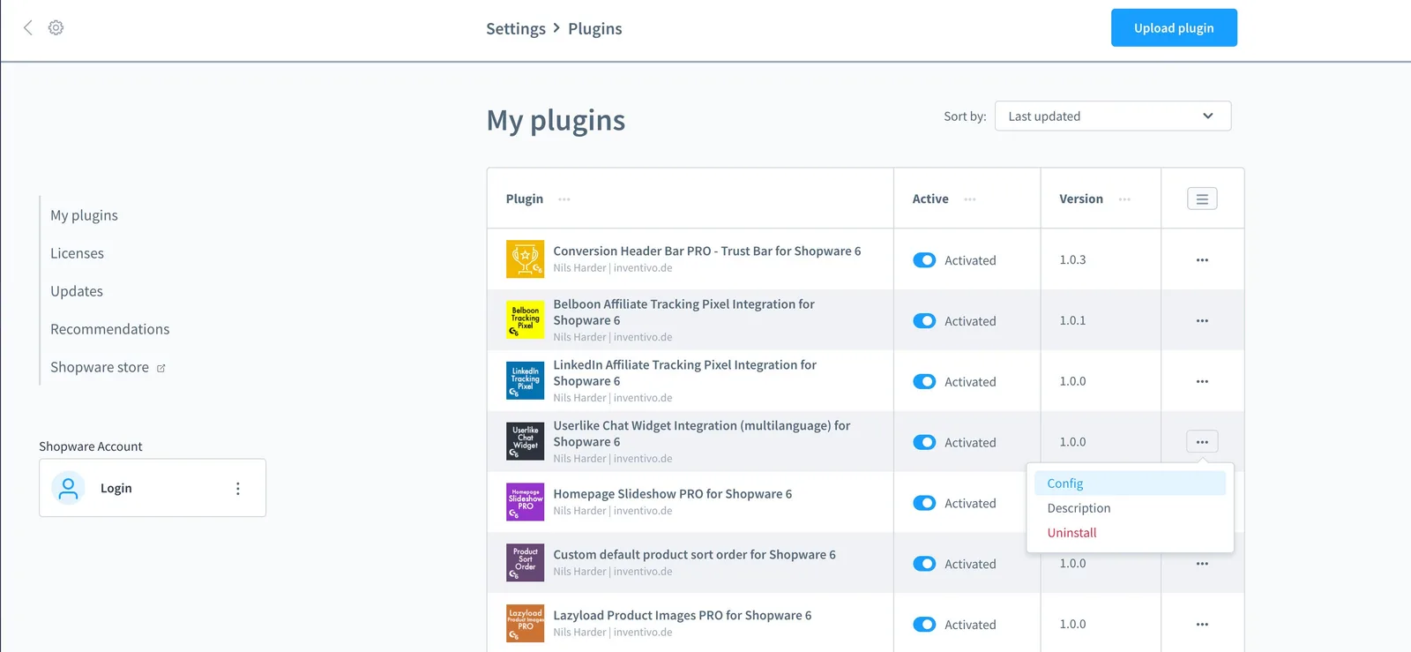Sort by the Version column header
This screenshot has width=1411, height=652.
[x=1081, y=199]
